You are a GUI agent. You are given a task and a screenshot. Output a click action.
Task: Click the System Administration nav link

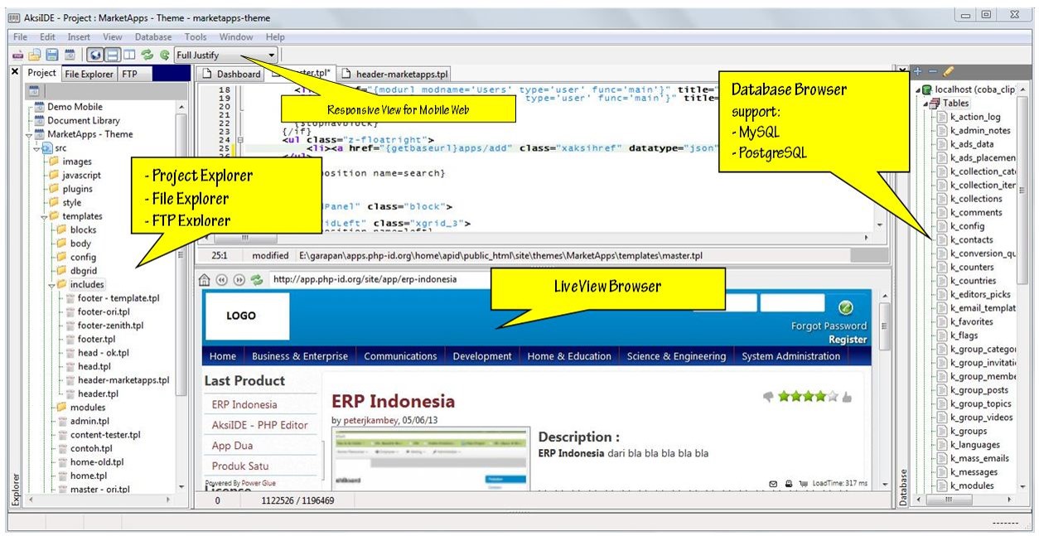tap(790, 356)
